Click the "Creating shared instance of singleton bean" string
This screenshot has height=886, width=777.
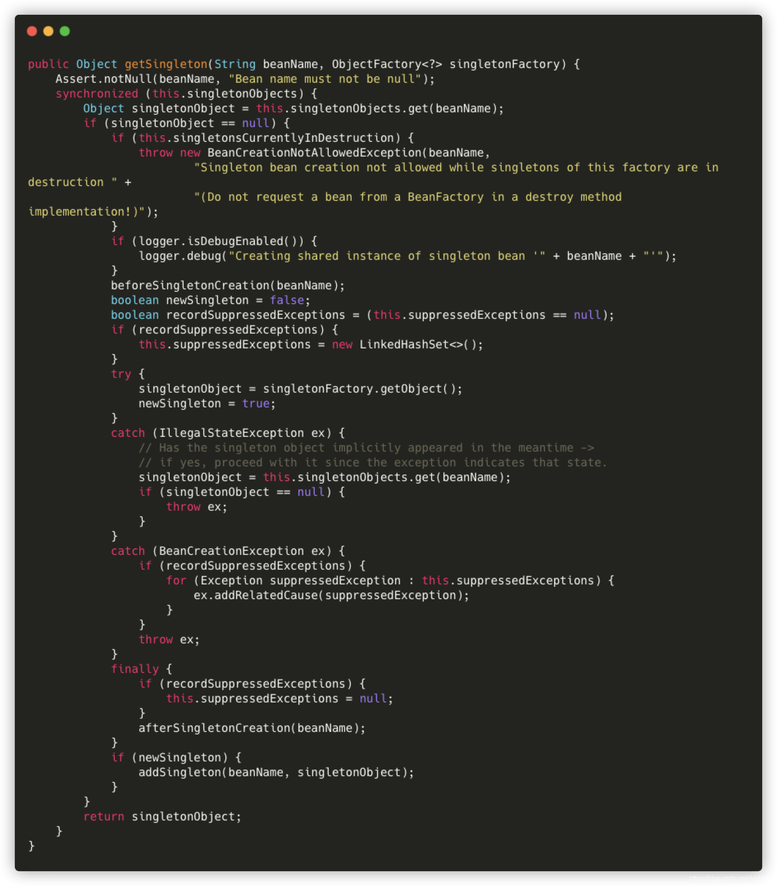(x=386, y=256)
